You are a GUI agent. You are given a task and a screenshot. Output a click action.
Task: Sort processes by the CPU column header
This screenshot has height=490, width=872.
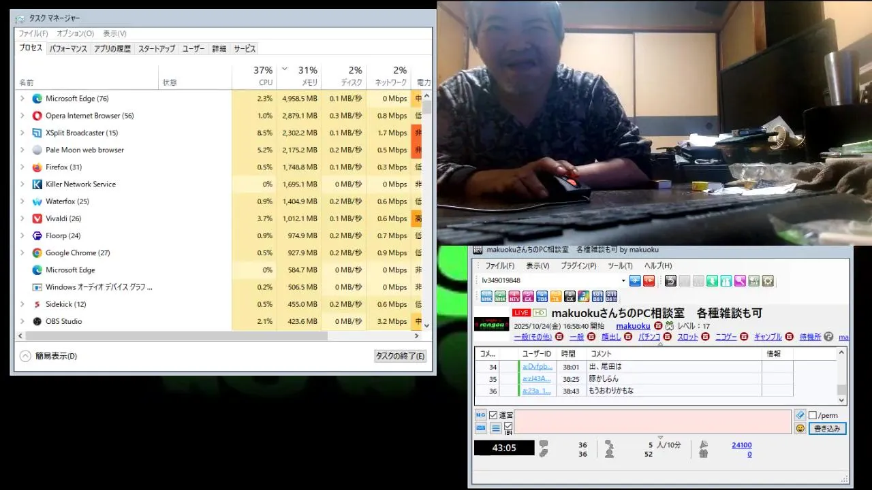[254, 77]
